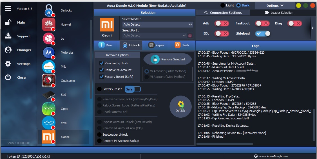This screenshot has width=317, height=159.
Task: Click the Support download icon
Action: coord(8,36)
